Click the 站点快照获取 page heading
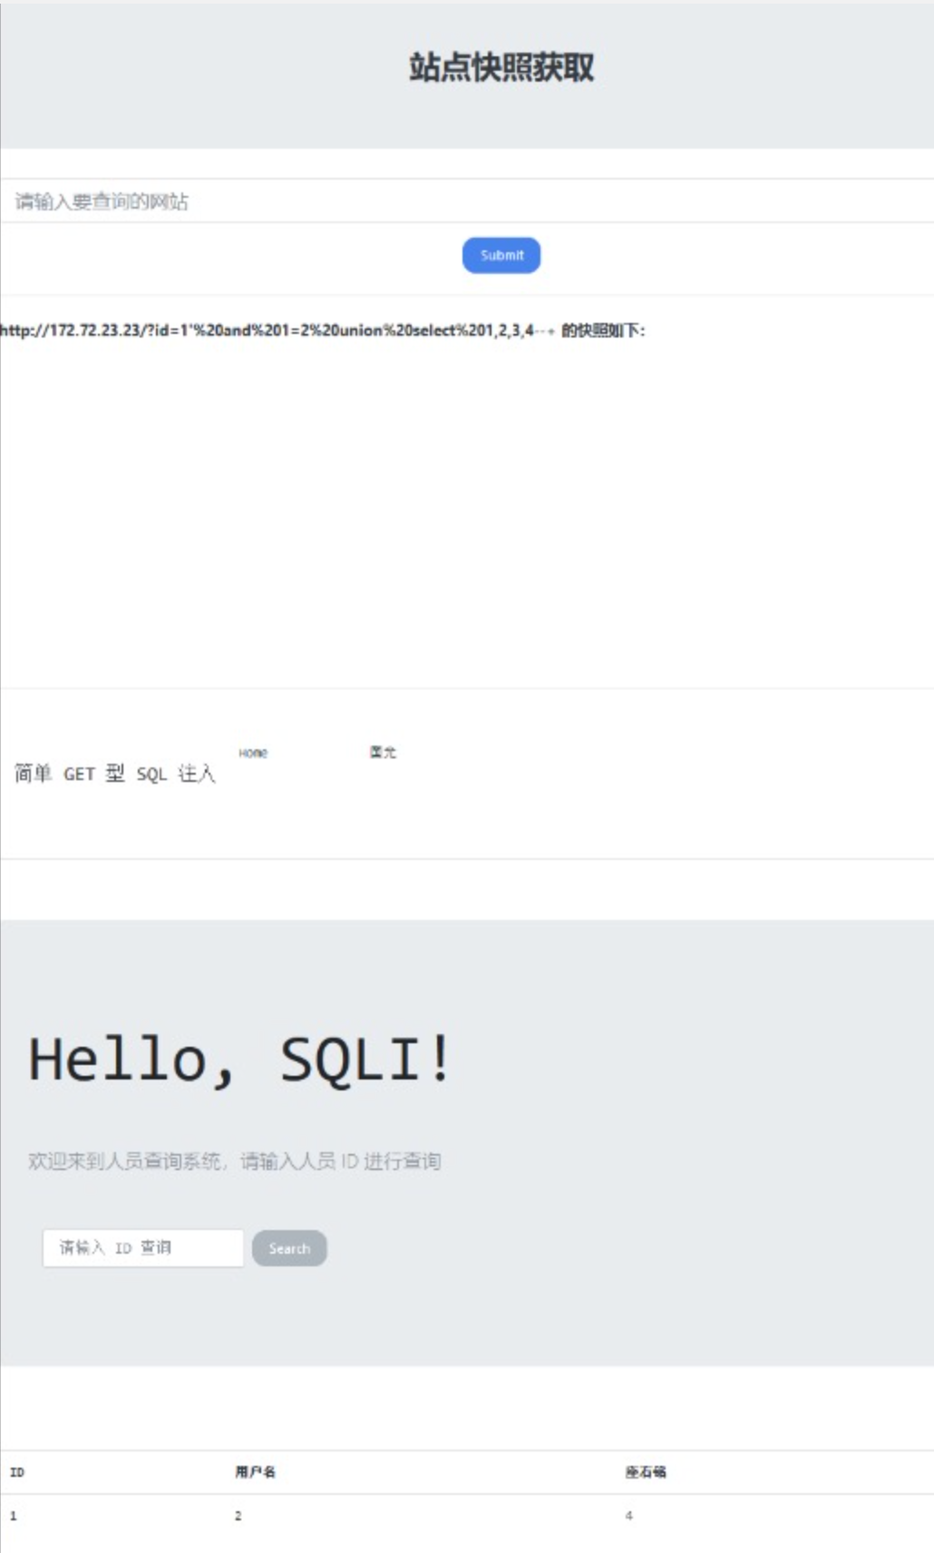 [501, 67]
